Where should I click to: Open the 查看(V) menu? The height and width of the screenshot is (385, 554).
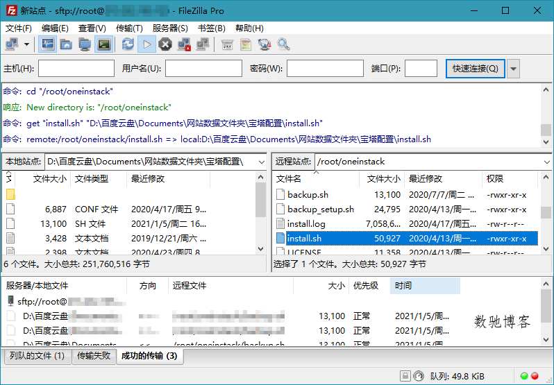pyautogui.click(x=92, y=28)
